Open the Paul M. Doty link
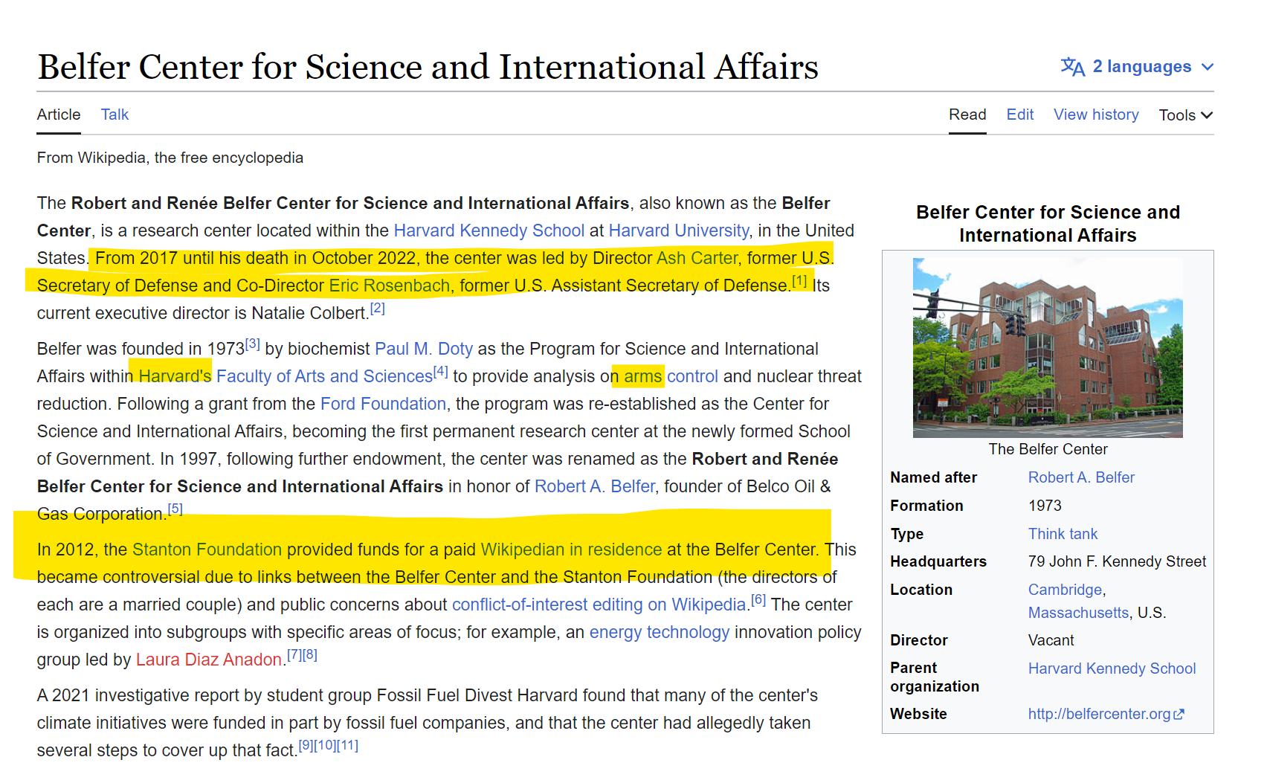This screenshot has width=1267, height=783. click(x=424, y=349)
